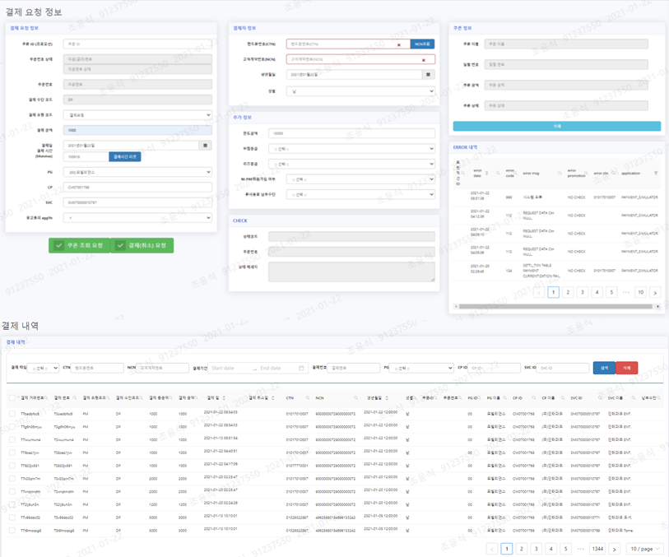Image resolution: width=669 pixels, height=557 pixels.
Task: Clear the 핸드폰번호(CTN) field with its red X
Action: point(399,44)
